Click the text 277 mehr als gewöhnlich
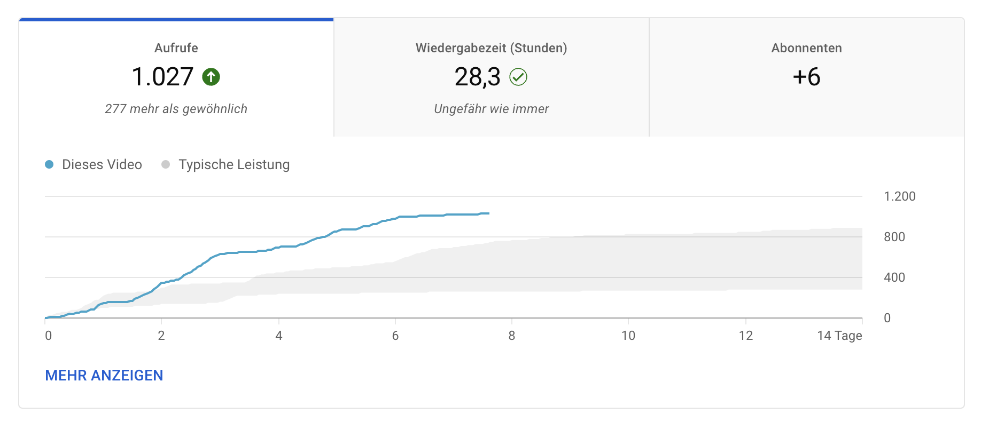The height and width of the screenshot is (429, 981). tap(176, 109)
